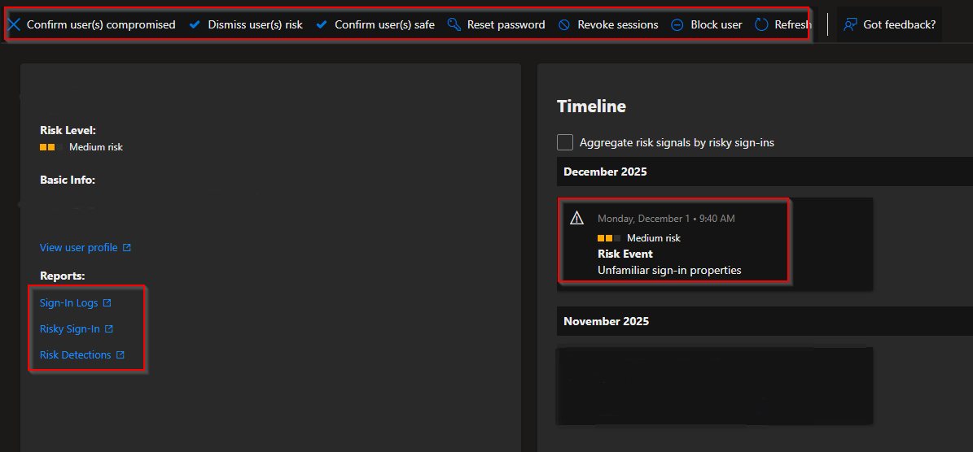Click the checkmark icon beside Confirm user(s) safe
The image size is (973, 452).
point(322,24)
